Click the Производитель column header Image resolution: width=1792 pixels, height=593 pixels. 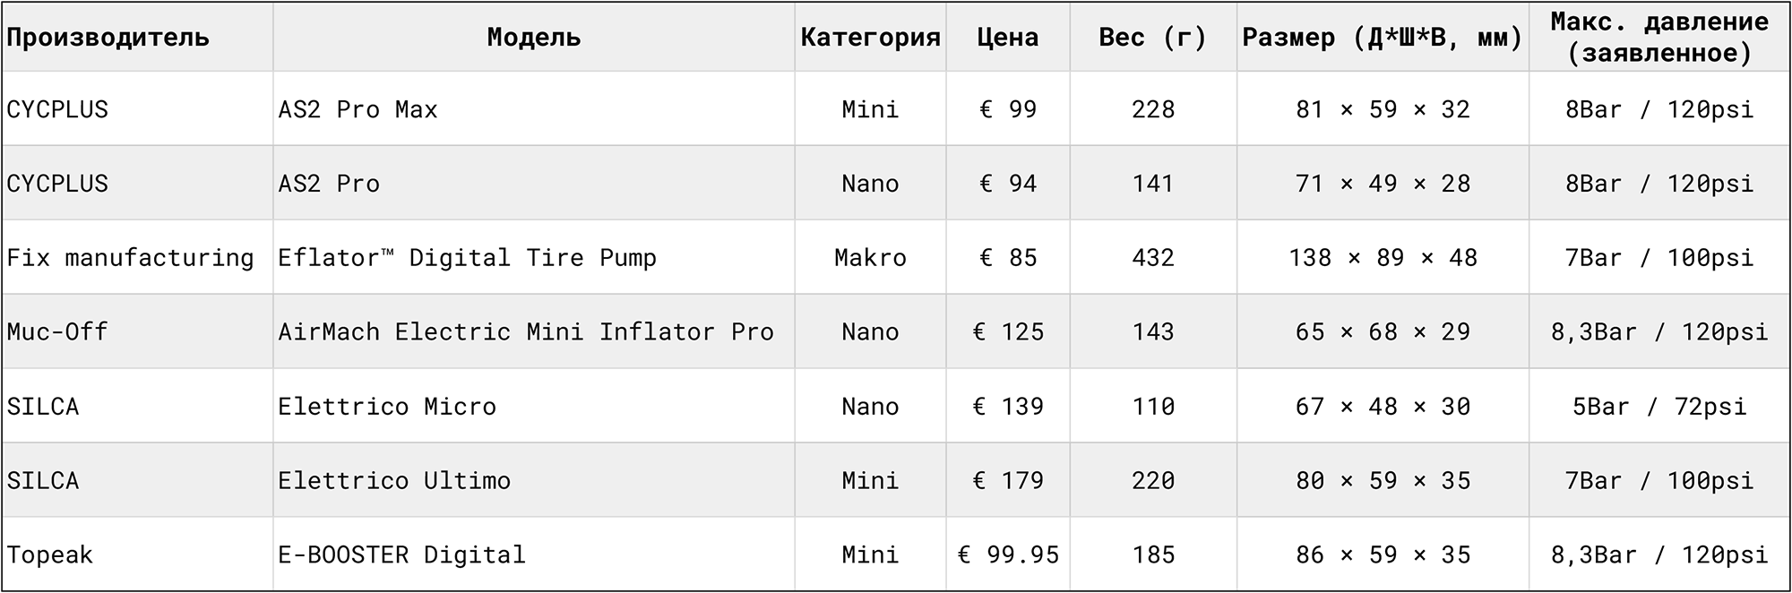108,38
